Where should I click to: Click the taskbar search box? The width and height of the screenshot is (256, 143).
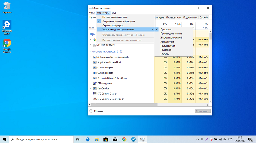click(x=41, y=139)
